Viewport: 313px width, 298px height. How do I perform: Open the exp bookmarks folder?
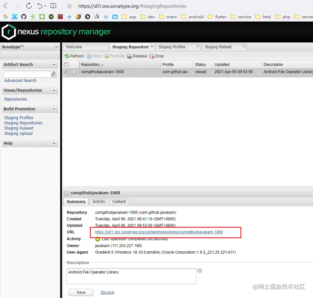point(129,17)
